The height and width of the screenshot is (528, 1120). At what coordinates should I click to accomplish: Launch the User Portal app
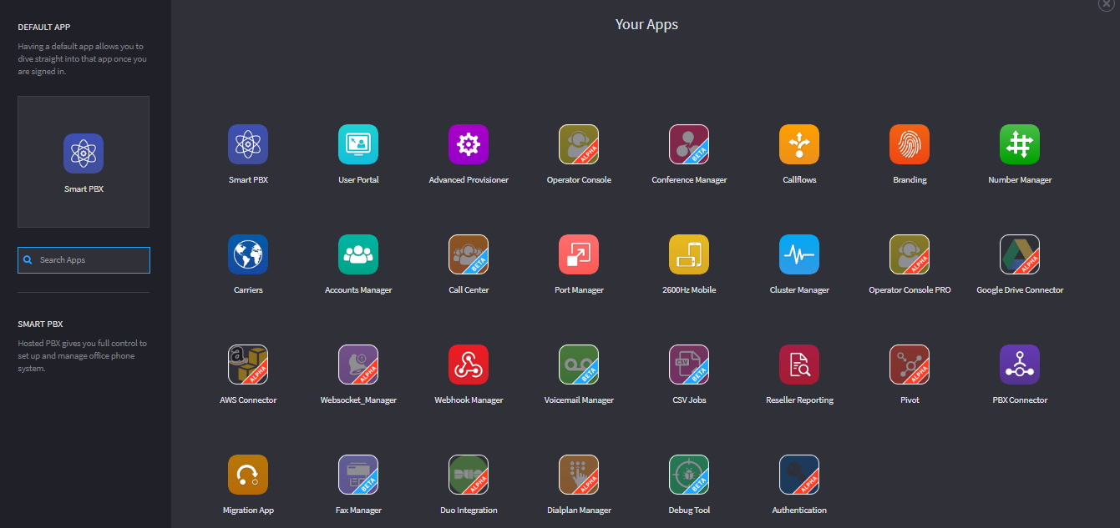coord(358,144)
